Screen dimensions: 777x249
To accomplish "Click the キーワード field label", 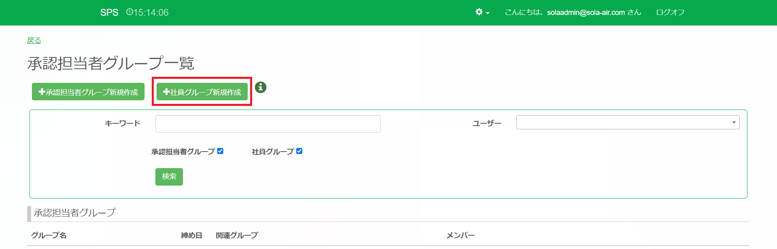I will (122, 123).
